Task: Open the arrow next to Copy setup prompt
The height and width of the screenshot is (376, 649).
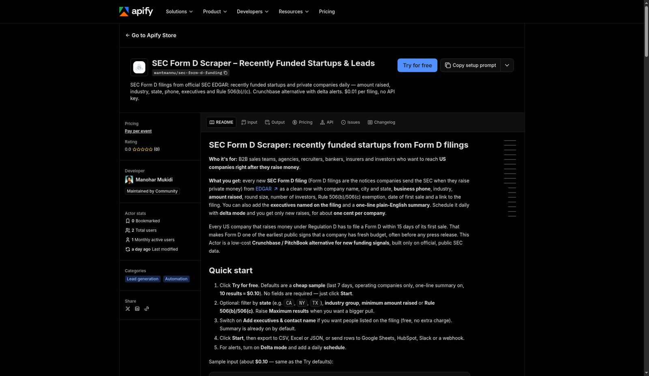Action: (507, 65)
